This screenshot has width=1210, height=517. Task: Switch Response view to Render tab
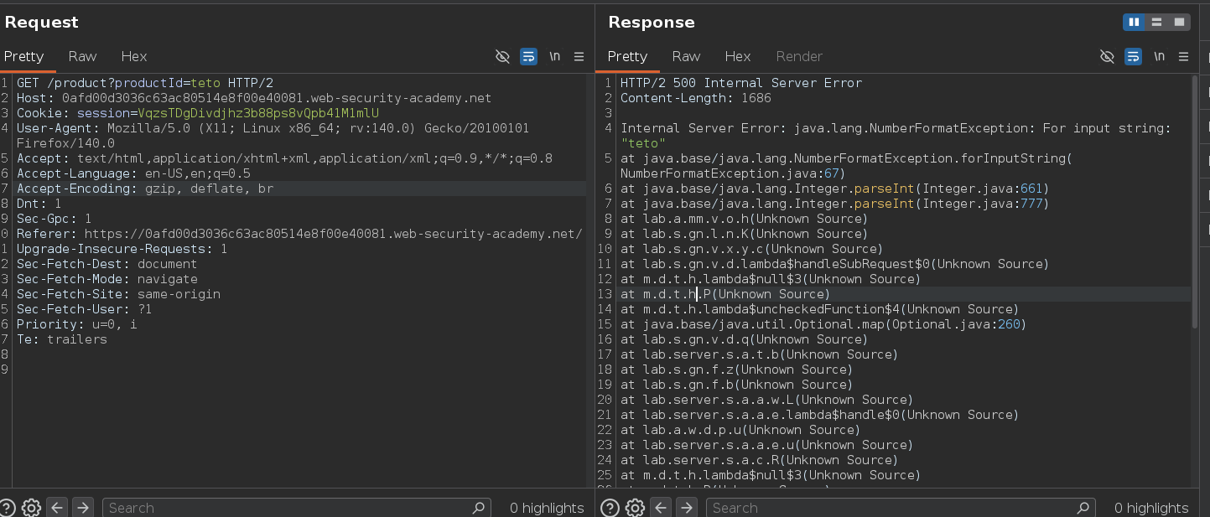point(799,56)
